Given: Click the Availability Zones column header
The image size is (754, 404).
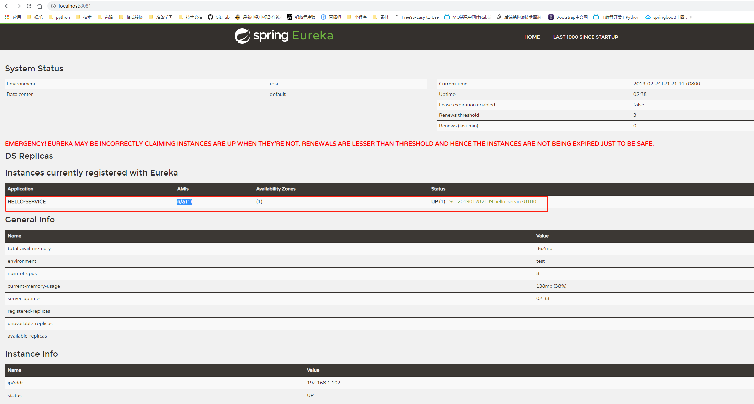Looking at the screenshot, I should 276,189.
